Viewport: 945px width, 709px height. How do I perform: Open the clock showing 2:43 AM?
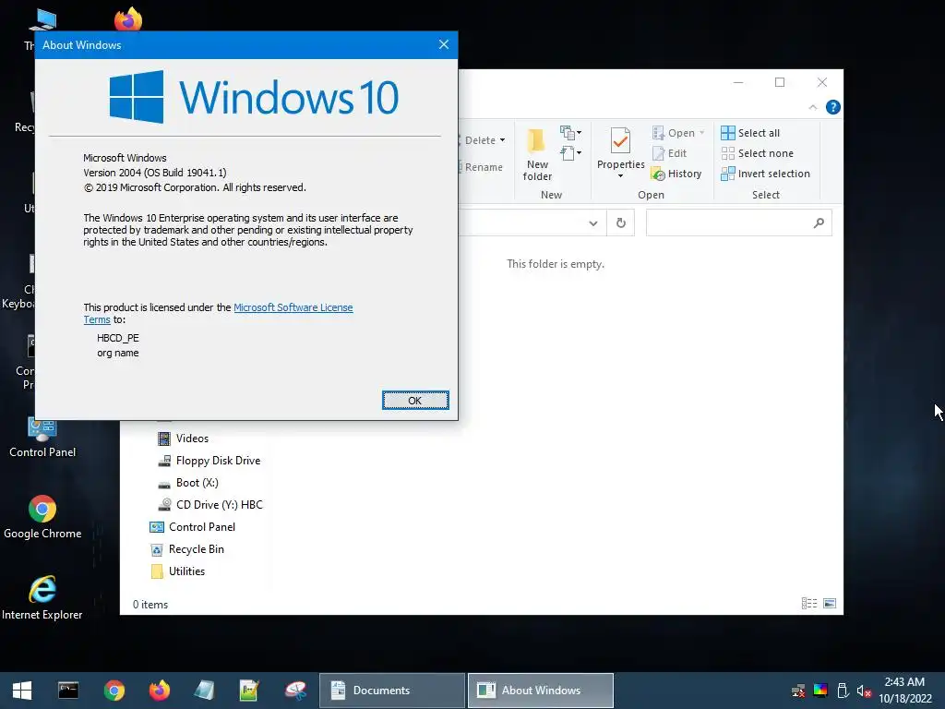[x=904, y=691]
